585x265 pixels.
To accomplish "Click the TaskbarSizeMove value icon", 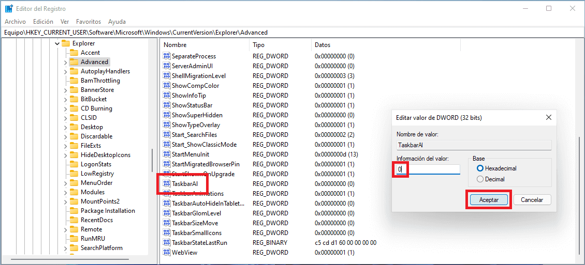I will click(166, 223).
